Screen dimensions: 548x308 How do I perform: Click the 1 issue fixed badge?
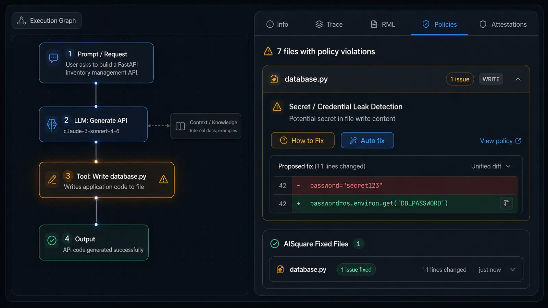point(356,269)
